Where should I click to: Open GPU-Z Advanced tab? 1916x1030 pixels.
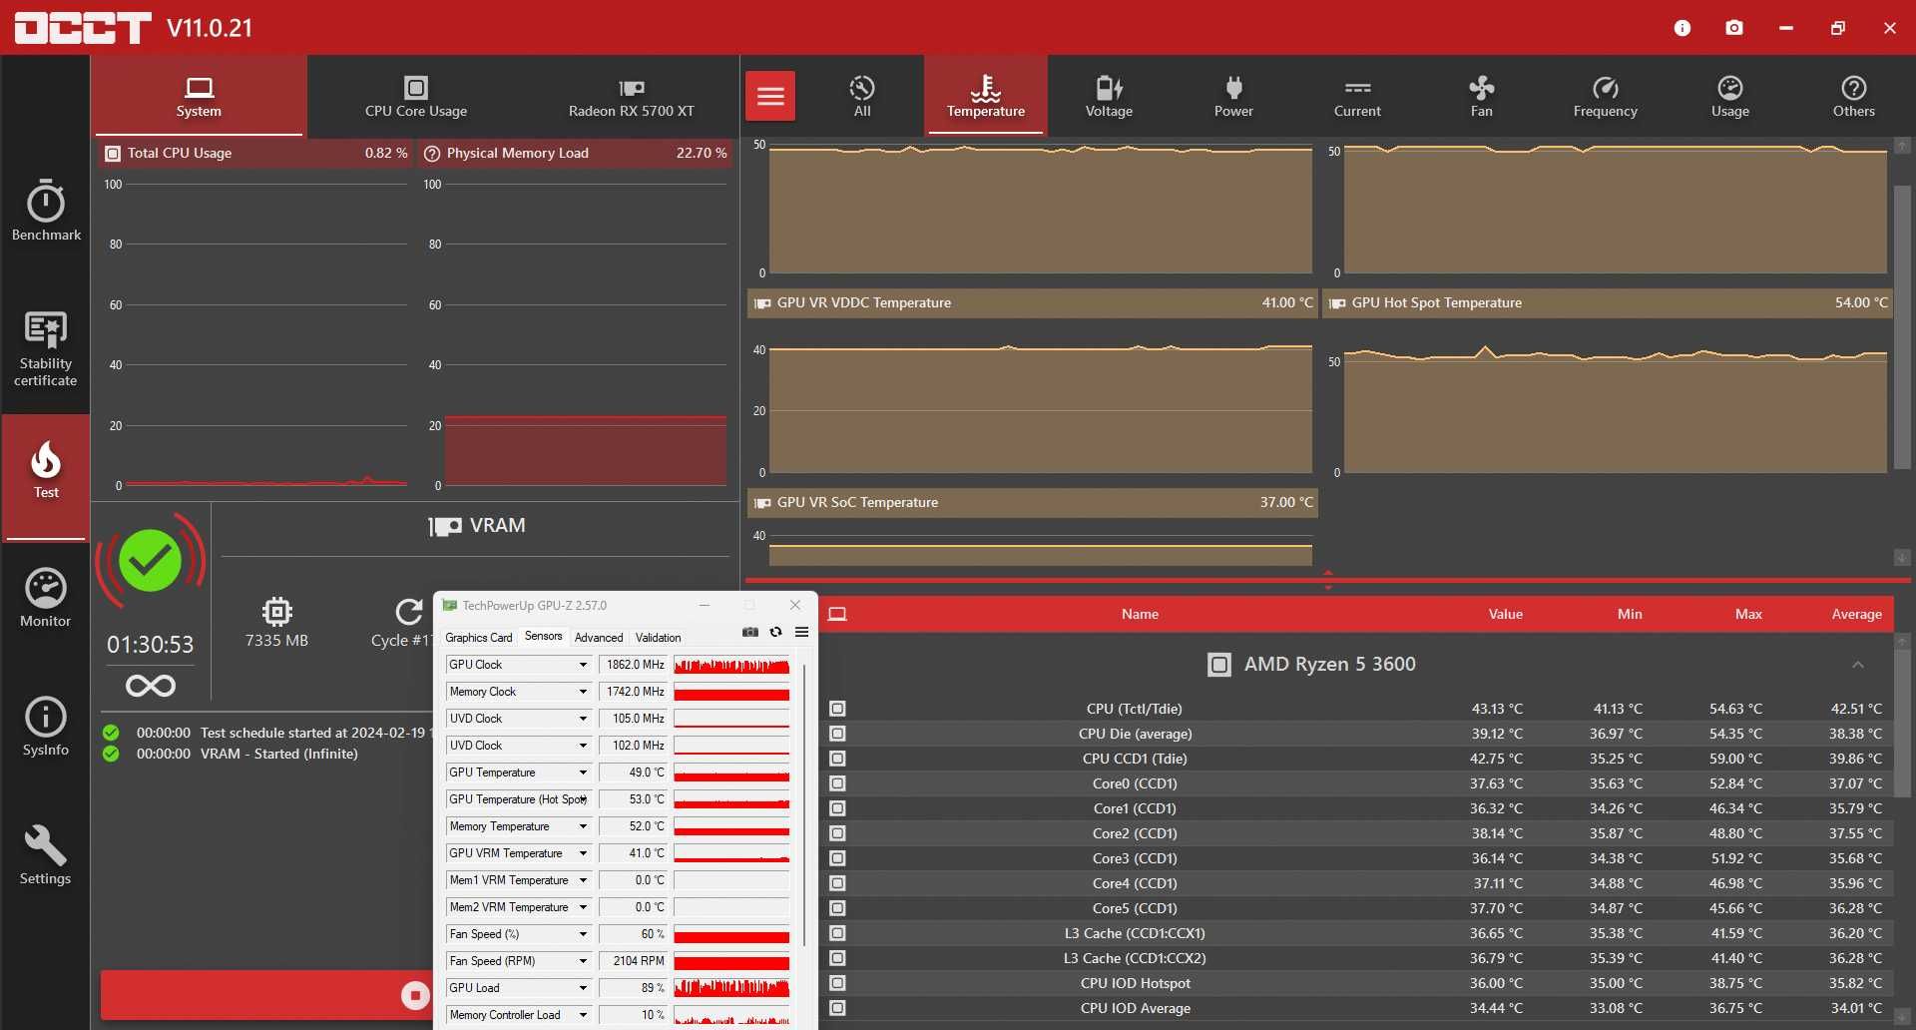click(x=599, y=637)
